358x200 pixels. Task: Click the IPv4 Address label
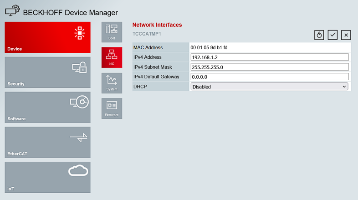(x=147, y=57)
